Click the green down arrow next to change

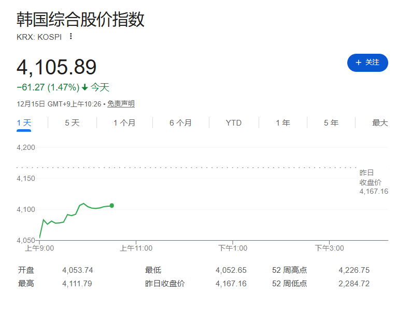click(x=85, y=87)
